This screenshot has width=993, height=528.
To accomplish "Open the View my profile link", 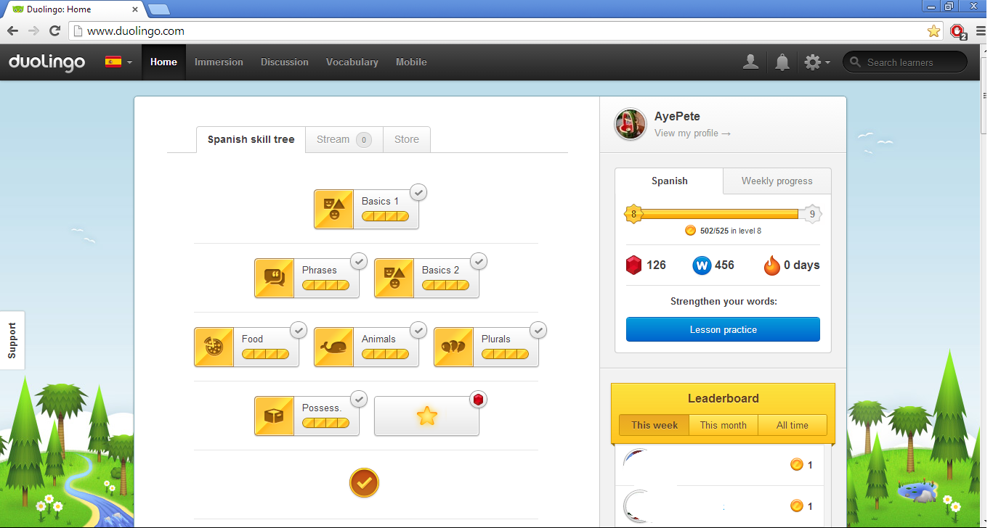I will point(692,133).
